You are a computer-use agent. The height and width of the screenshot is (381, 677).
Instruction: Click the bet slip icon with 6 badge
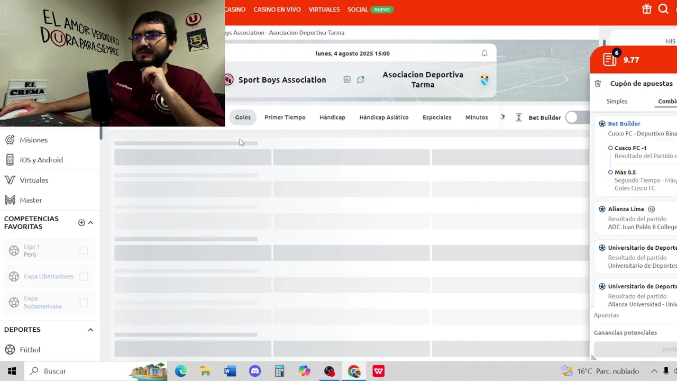pos(610,59)
